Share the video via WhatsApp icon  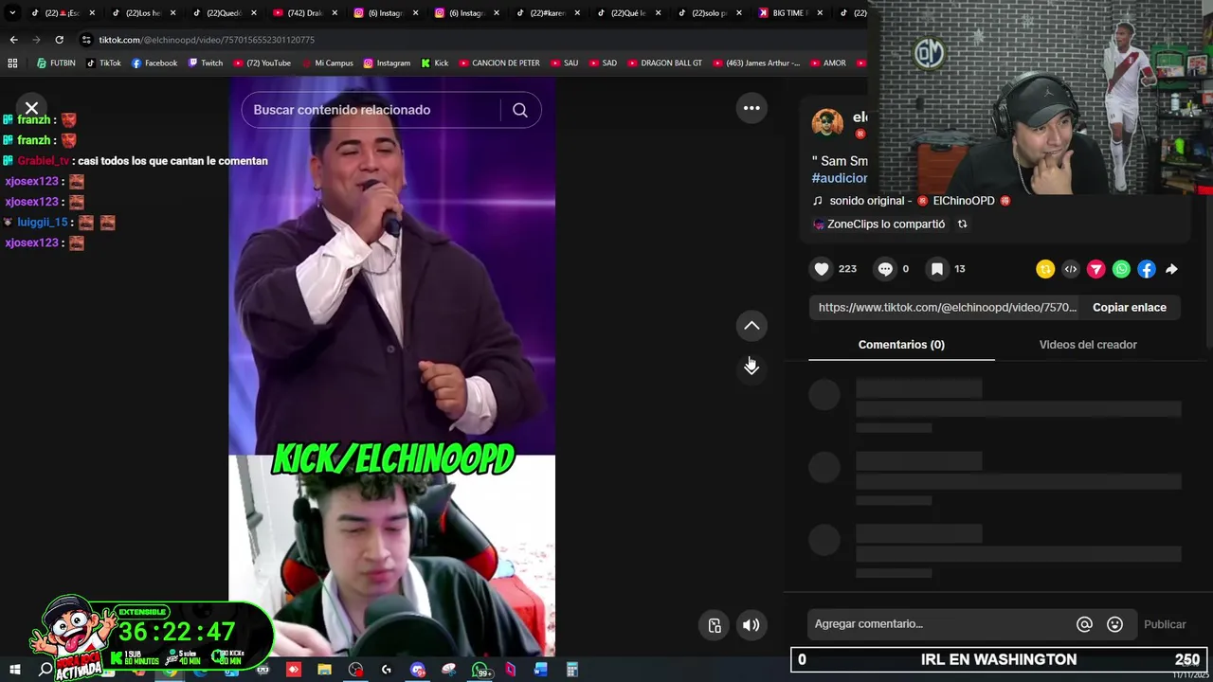click(x=1121, y=269)
